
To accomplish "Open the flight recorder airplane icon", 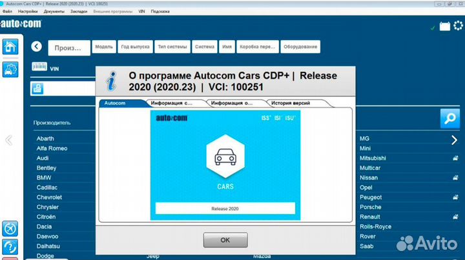I will click(10, 228).
